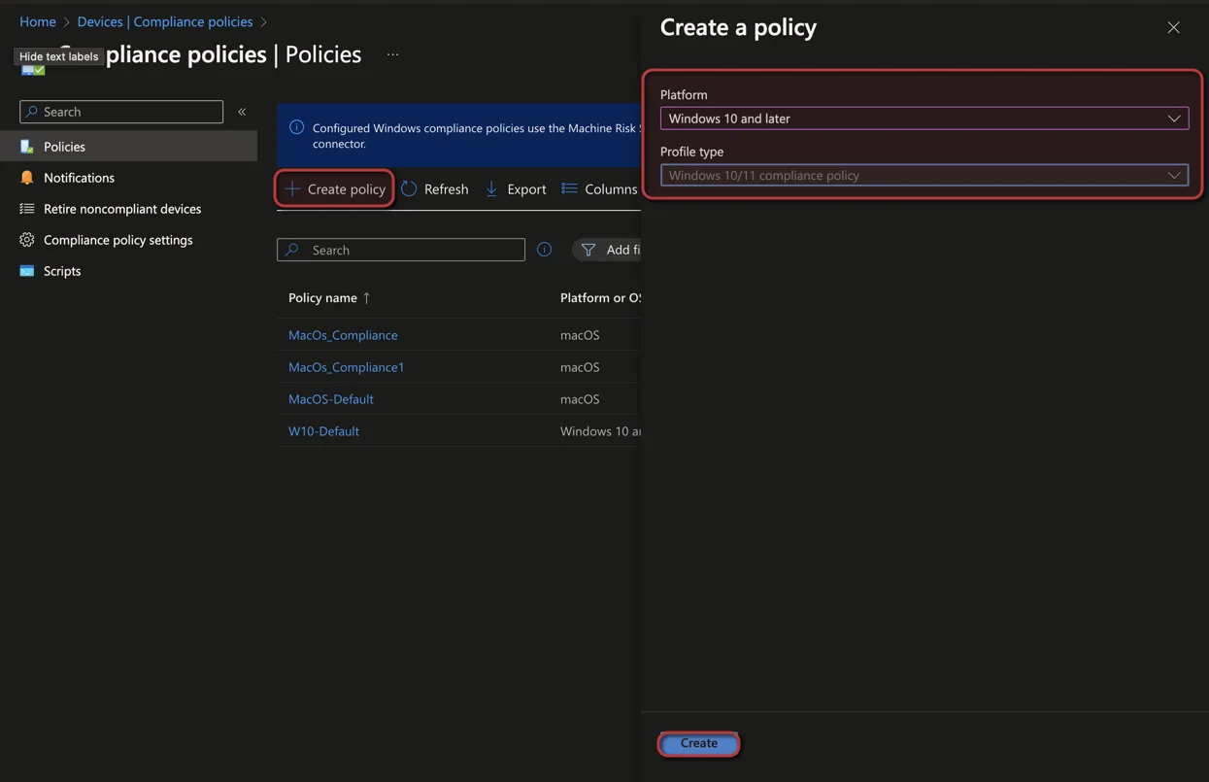Click the Retire noncompliant devices list icon

pyautogui.click(x=27, y=209)
